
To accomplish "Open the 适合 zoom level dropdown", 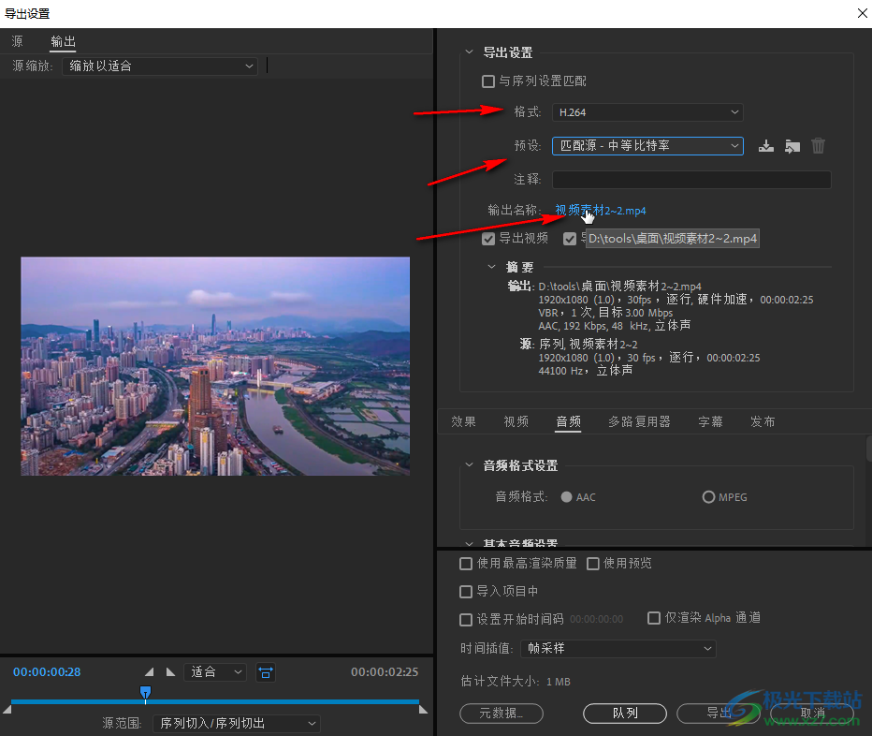I will (214, 672).
